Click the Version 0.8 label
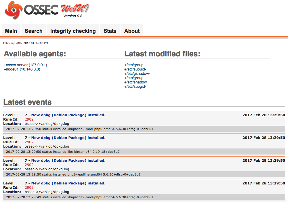The height and width of the screenshot is (202, 288). tap(73, 16)
